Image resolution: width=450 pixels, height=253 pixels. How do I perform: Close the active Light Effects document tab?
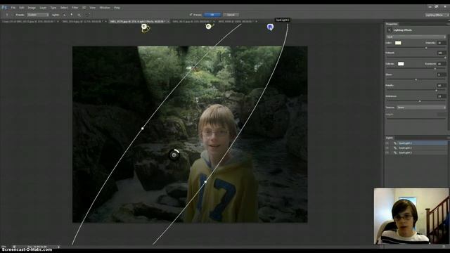[x=168, y=22]
